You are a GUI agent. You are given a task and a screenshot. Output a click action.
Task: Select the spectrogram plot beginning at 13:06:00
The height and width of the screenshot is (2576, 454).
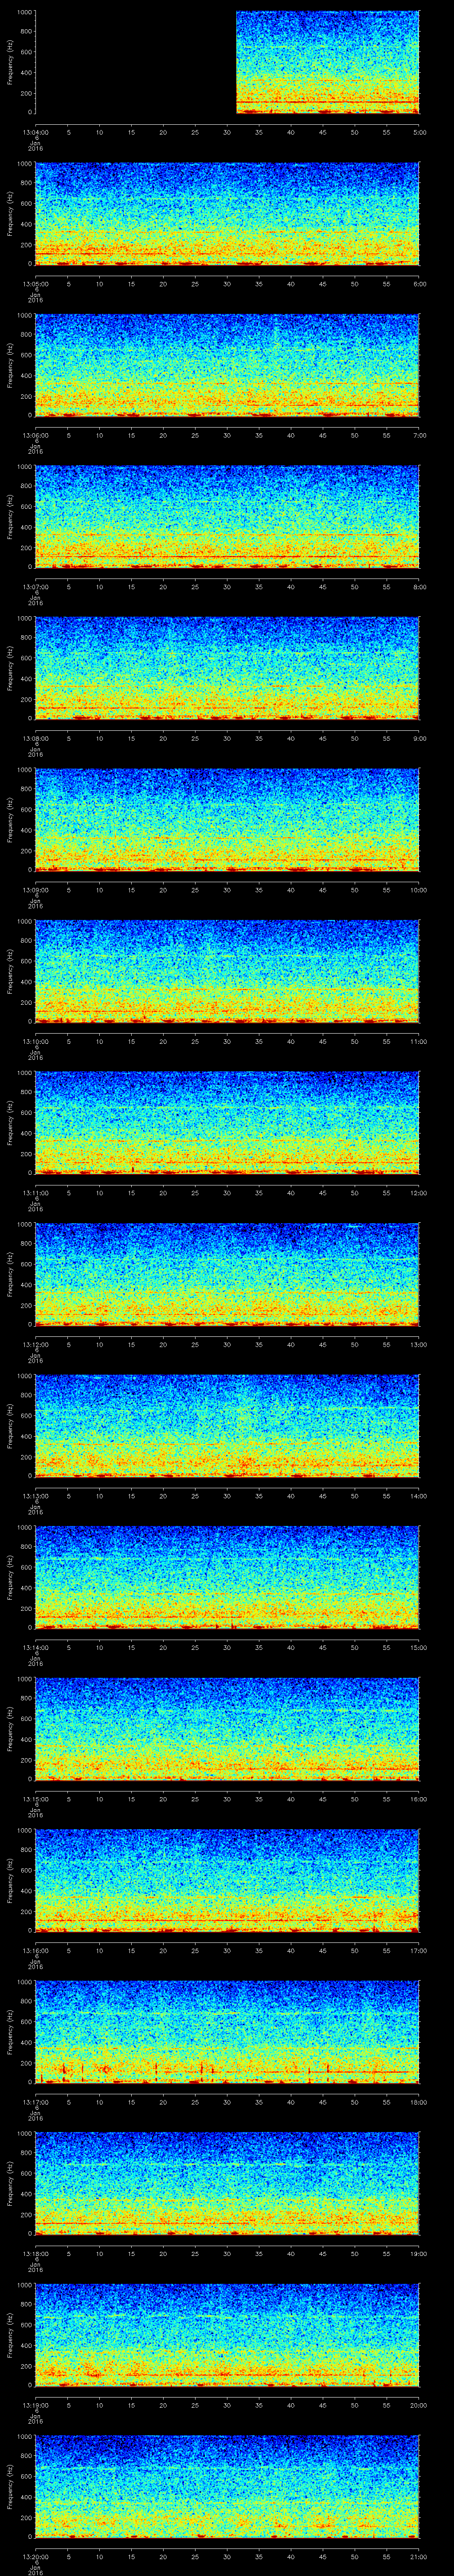tap(227, 365)
